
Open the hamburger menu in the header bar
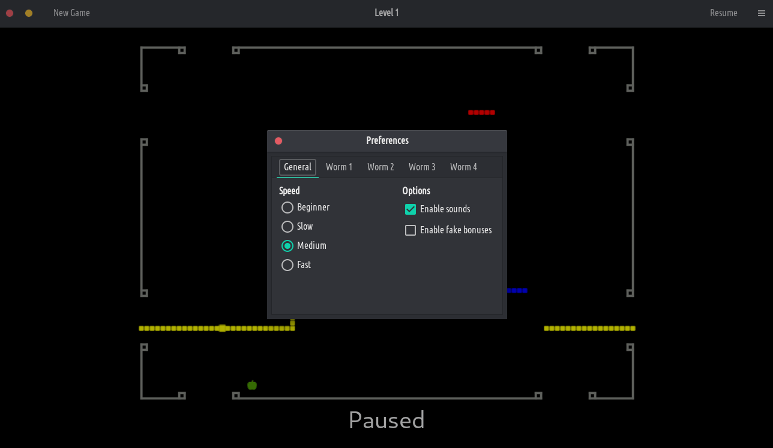(x=761, y=13)
